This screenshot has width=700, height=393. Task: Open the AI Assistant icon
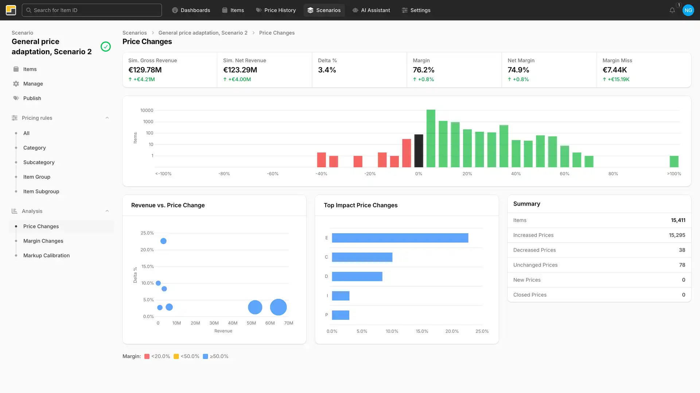pos(355,10)
